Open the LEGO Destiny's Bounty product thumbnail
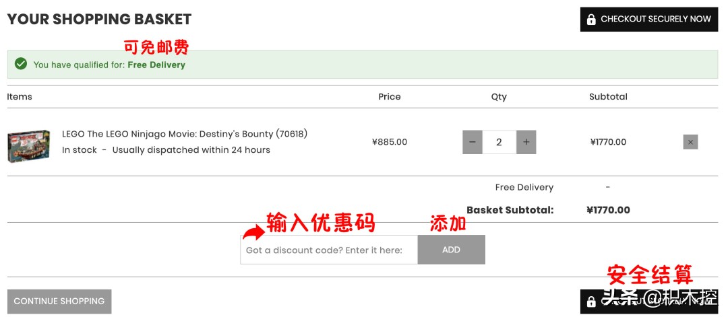 coord(29,146)
